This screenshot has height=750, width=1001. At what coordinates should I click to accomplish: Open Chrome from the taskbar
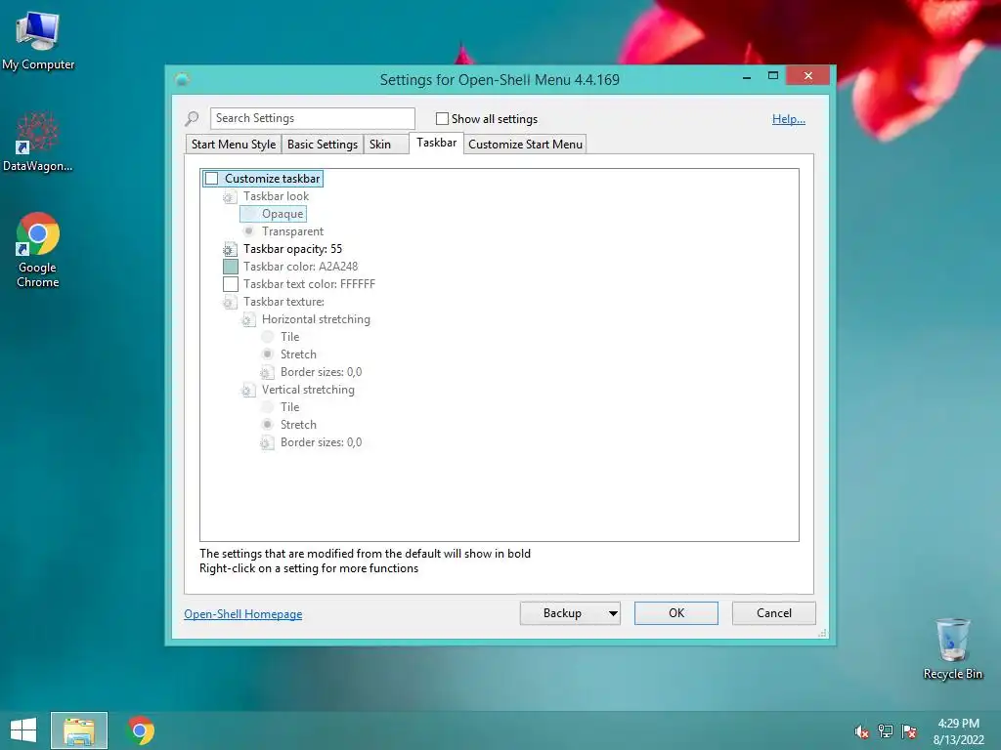[x=141, y=730]
